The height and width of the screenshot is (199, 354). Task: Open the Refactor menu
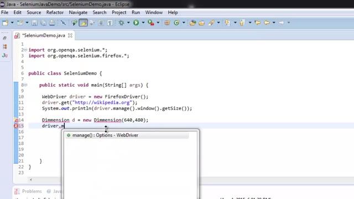pos(55,12)
